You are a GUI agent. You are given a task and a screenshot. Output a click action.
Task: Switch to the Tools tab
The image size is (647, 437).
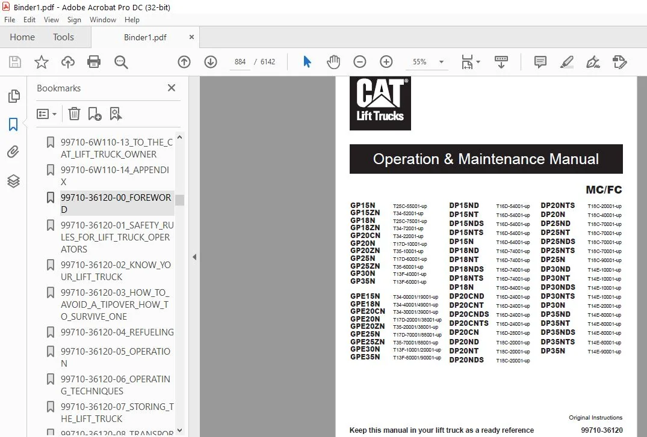point(63,37)
